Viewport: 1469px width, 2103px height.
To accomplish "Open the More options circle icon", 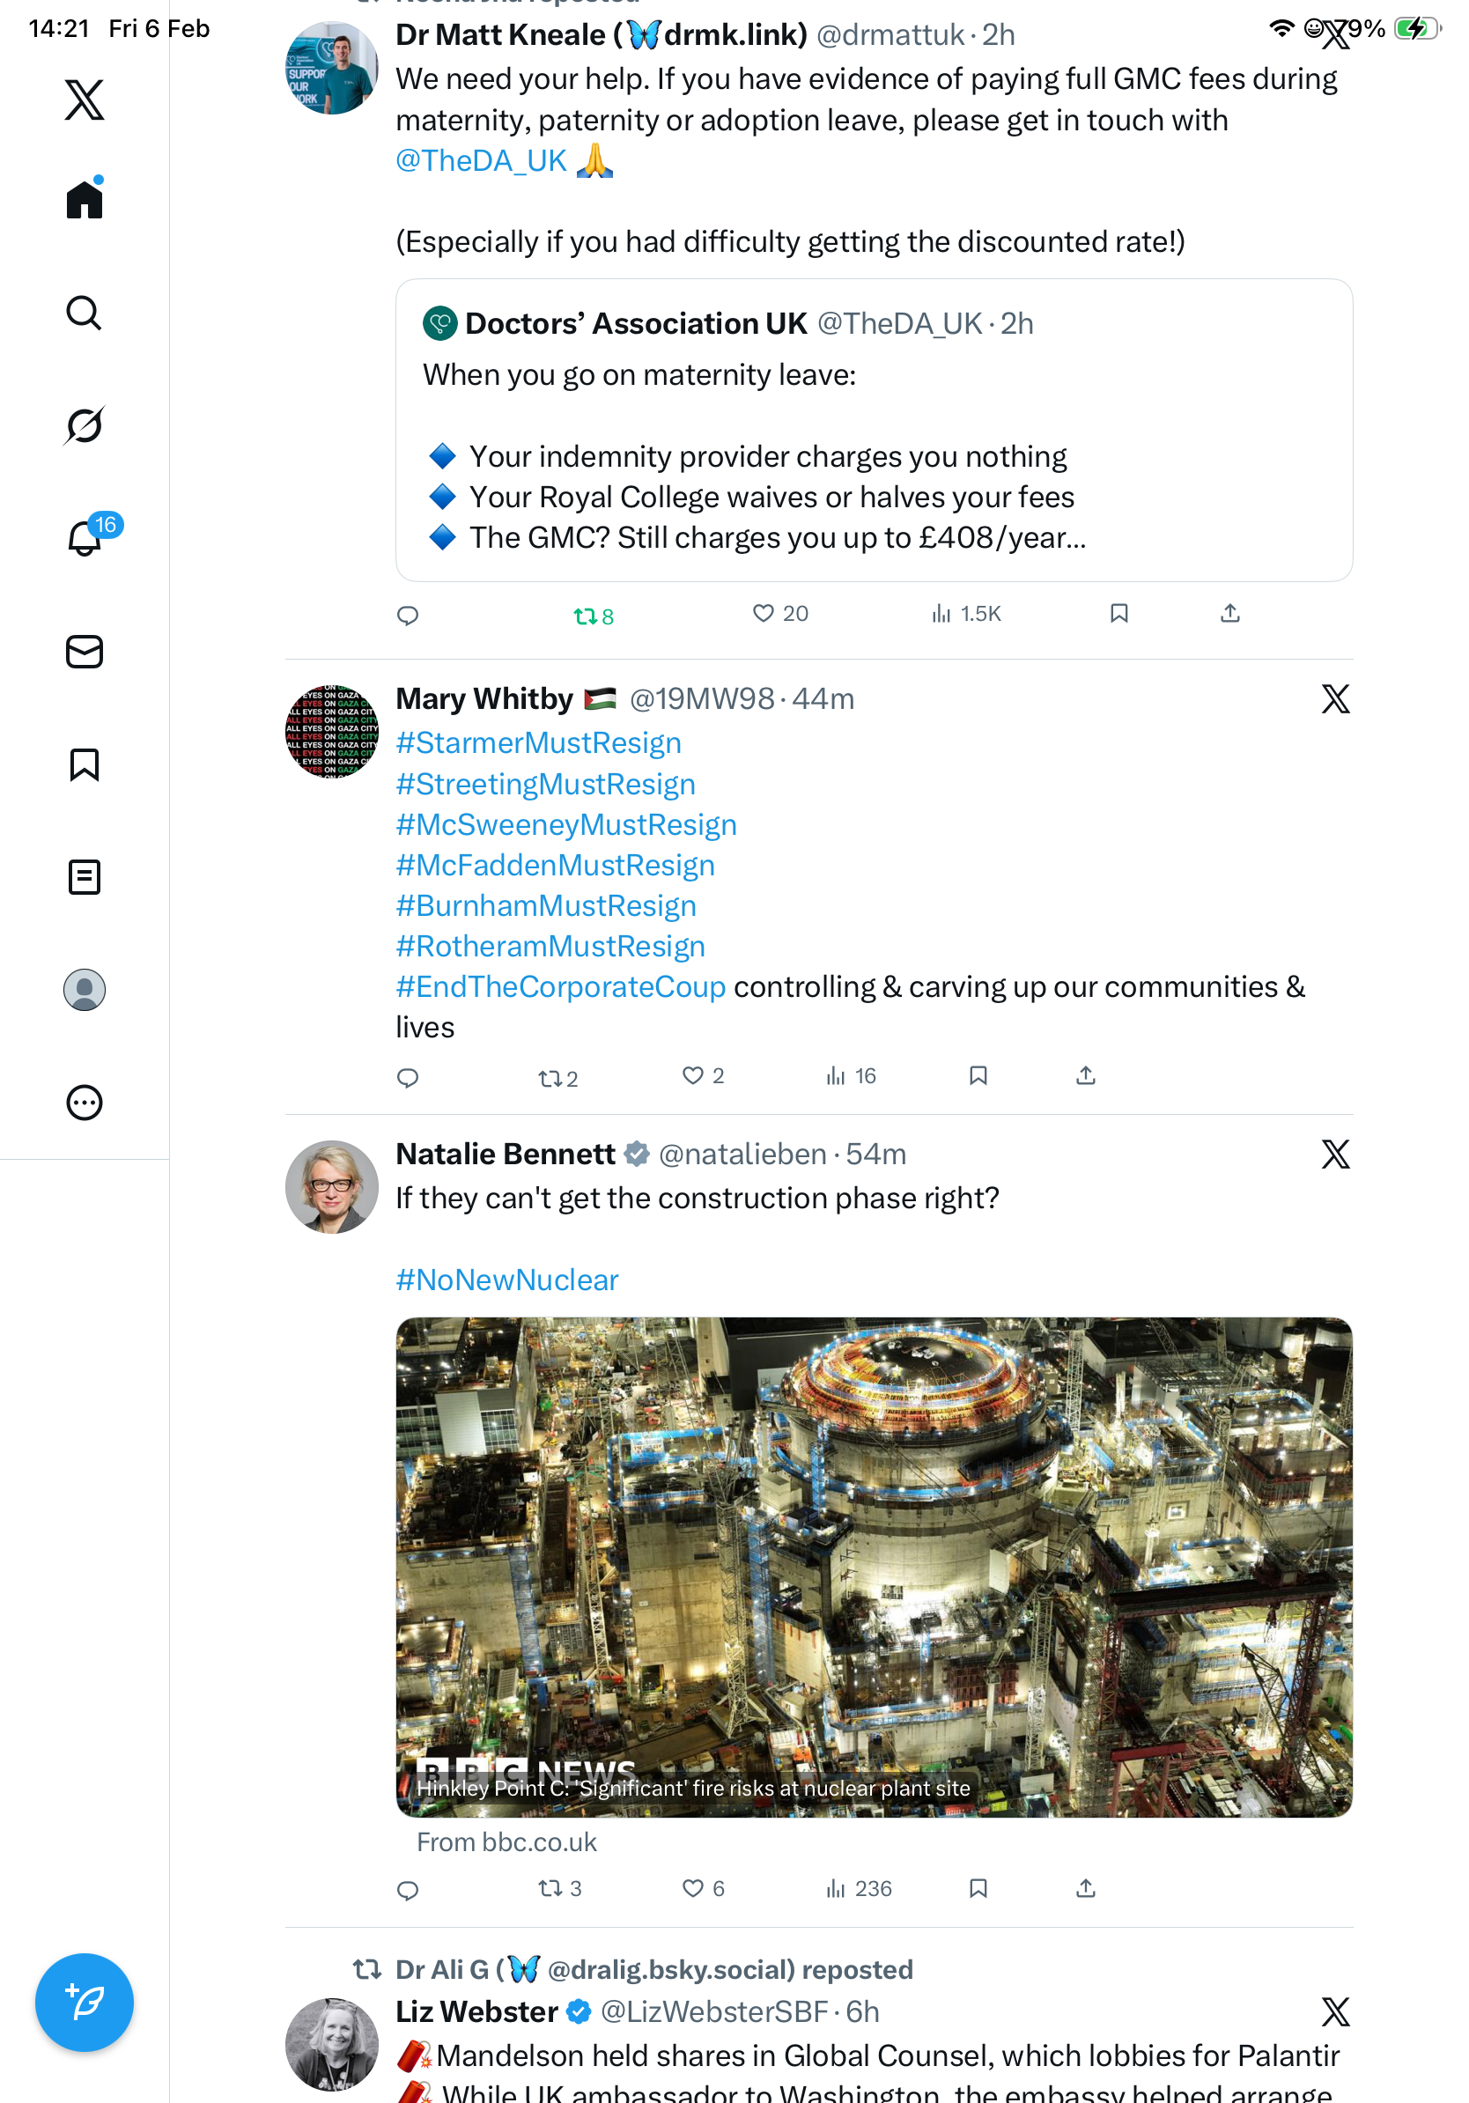I will coord(85,1102).
